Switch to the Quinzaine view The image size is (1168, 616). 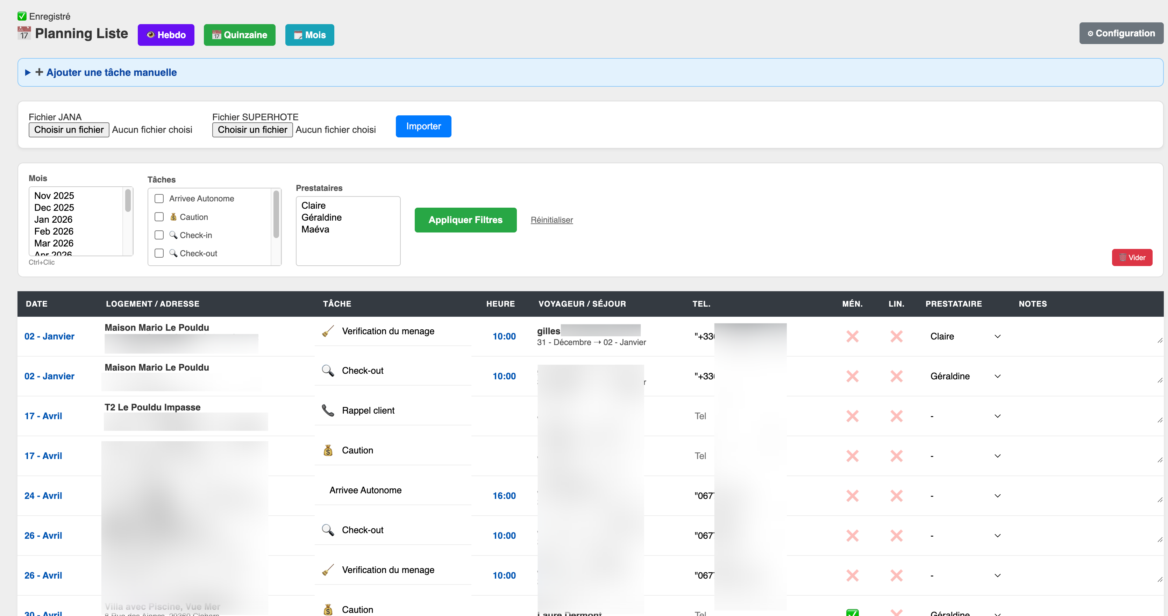[240, 35]
